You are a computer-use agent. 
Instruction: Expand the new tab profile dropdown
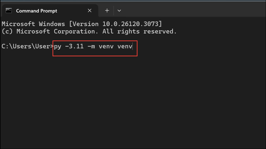coord(119,11)
